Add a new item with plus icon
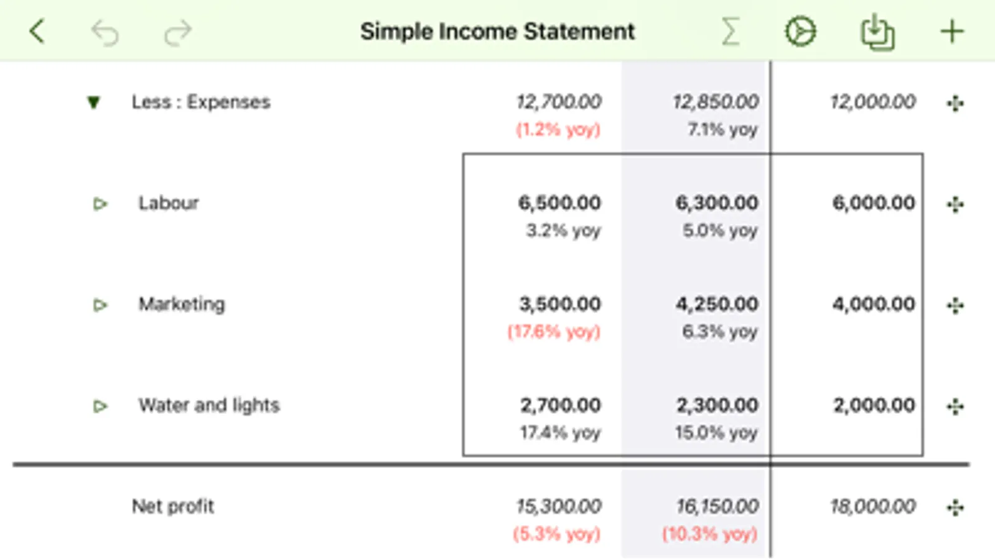995x560 pixels. (x=951, y=32)
